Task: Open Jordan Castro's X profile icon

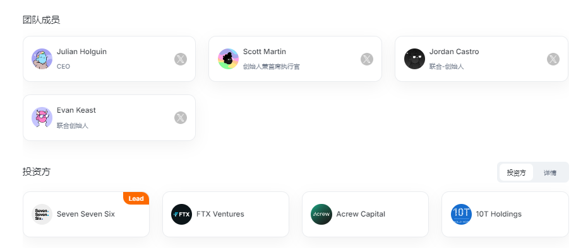Action: click(553, 59)
